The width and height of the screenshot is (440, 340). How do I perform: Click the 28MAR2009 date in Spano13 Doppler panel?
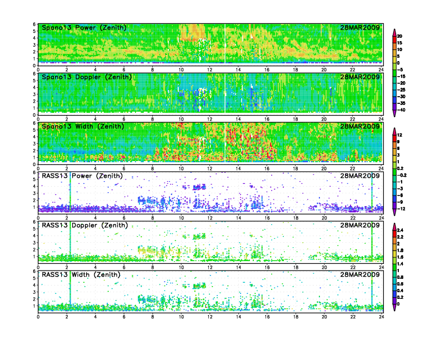[x=360, y=77]
